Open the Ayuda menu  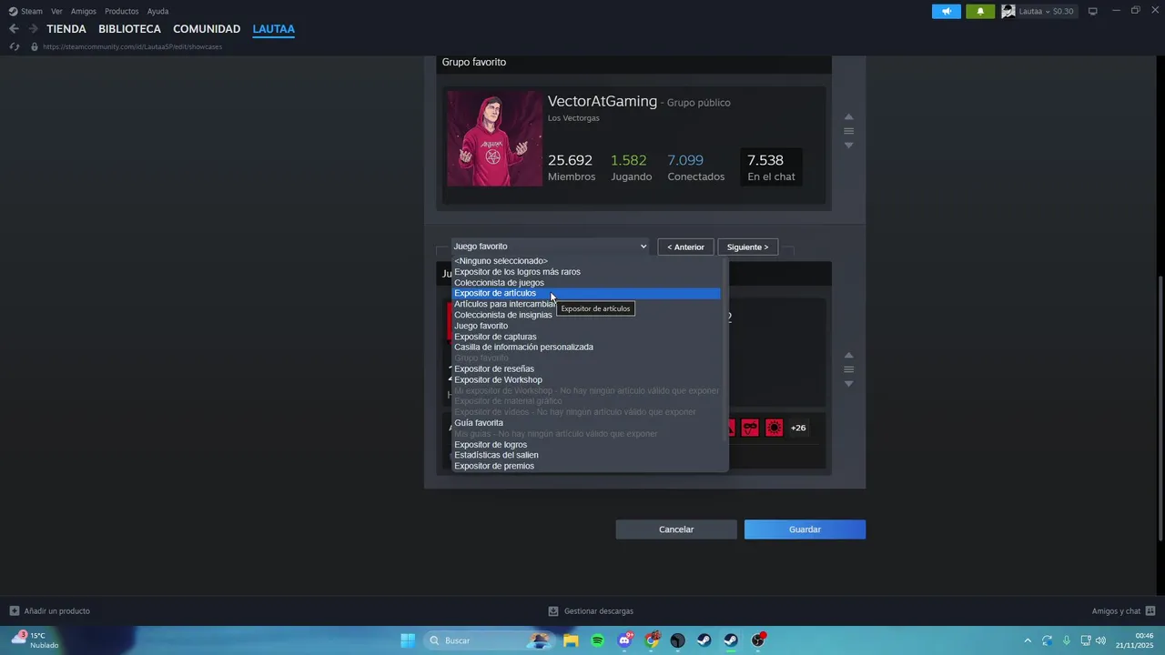pos(157,11)
